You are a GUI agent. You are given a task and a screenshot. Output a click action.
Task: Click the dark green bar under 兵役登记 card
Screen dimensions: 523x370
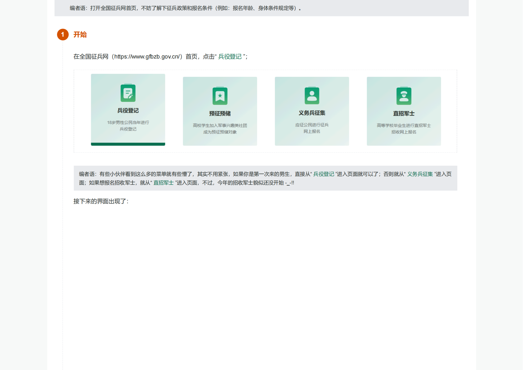coord(128,144)
